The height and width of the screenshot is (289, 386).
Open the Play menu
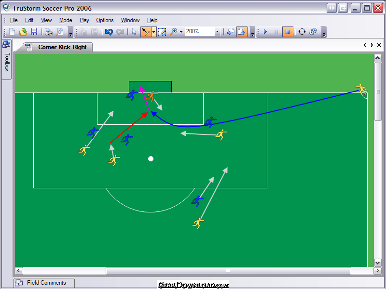point(84,20)
